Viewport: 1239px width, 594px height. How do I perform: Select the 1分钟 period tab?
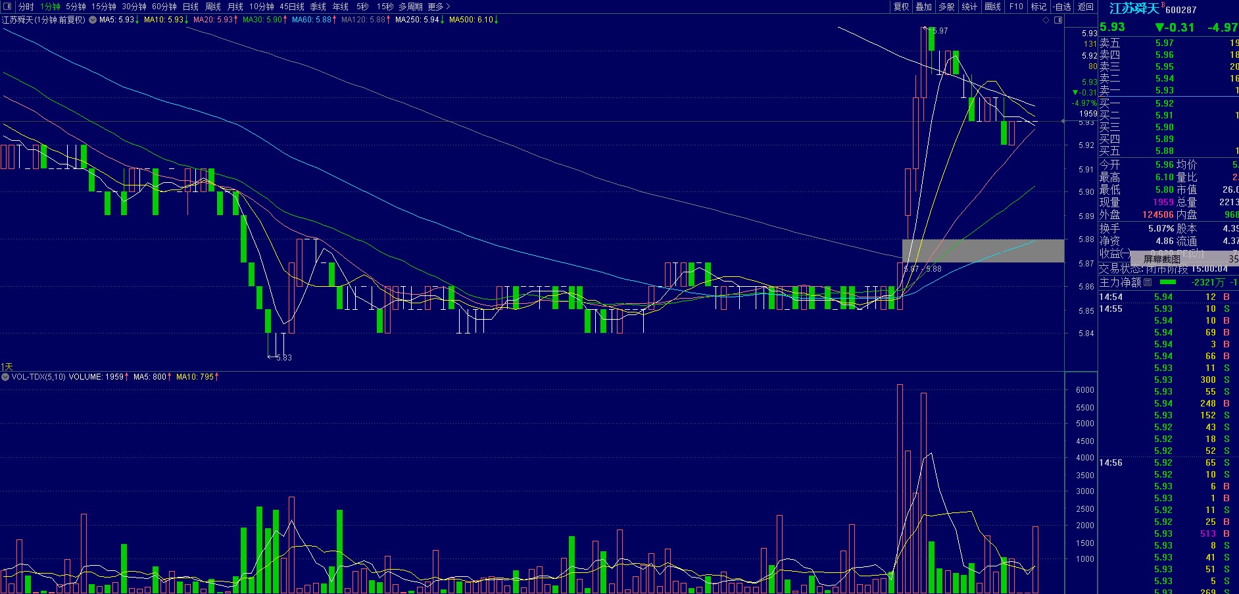click(51, 7)
